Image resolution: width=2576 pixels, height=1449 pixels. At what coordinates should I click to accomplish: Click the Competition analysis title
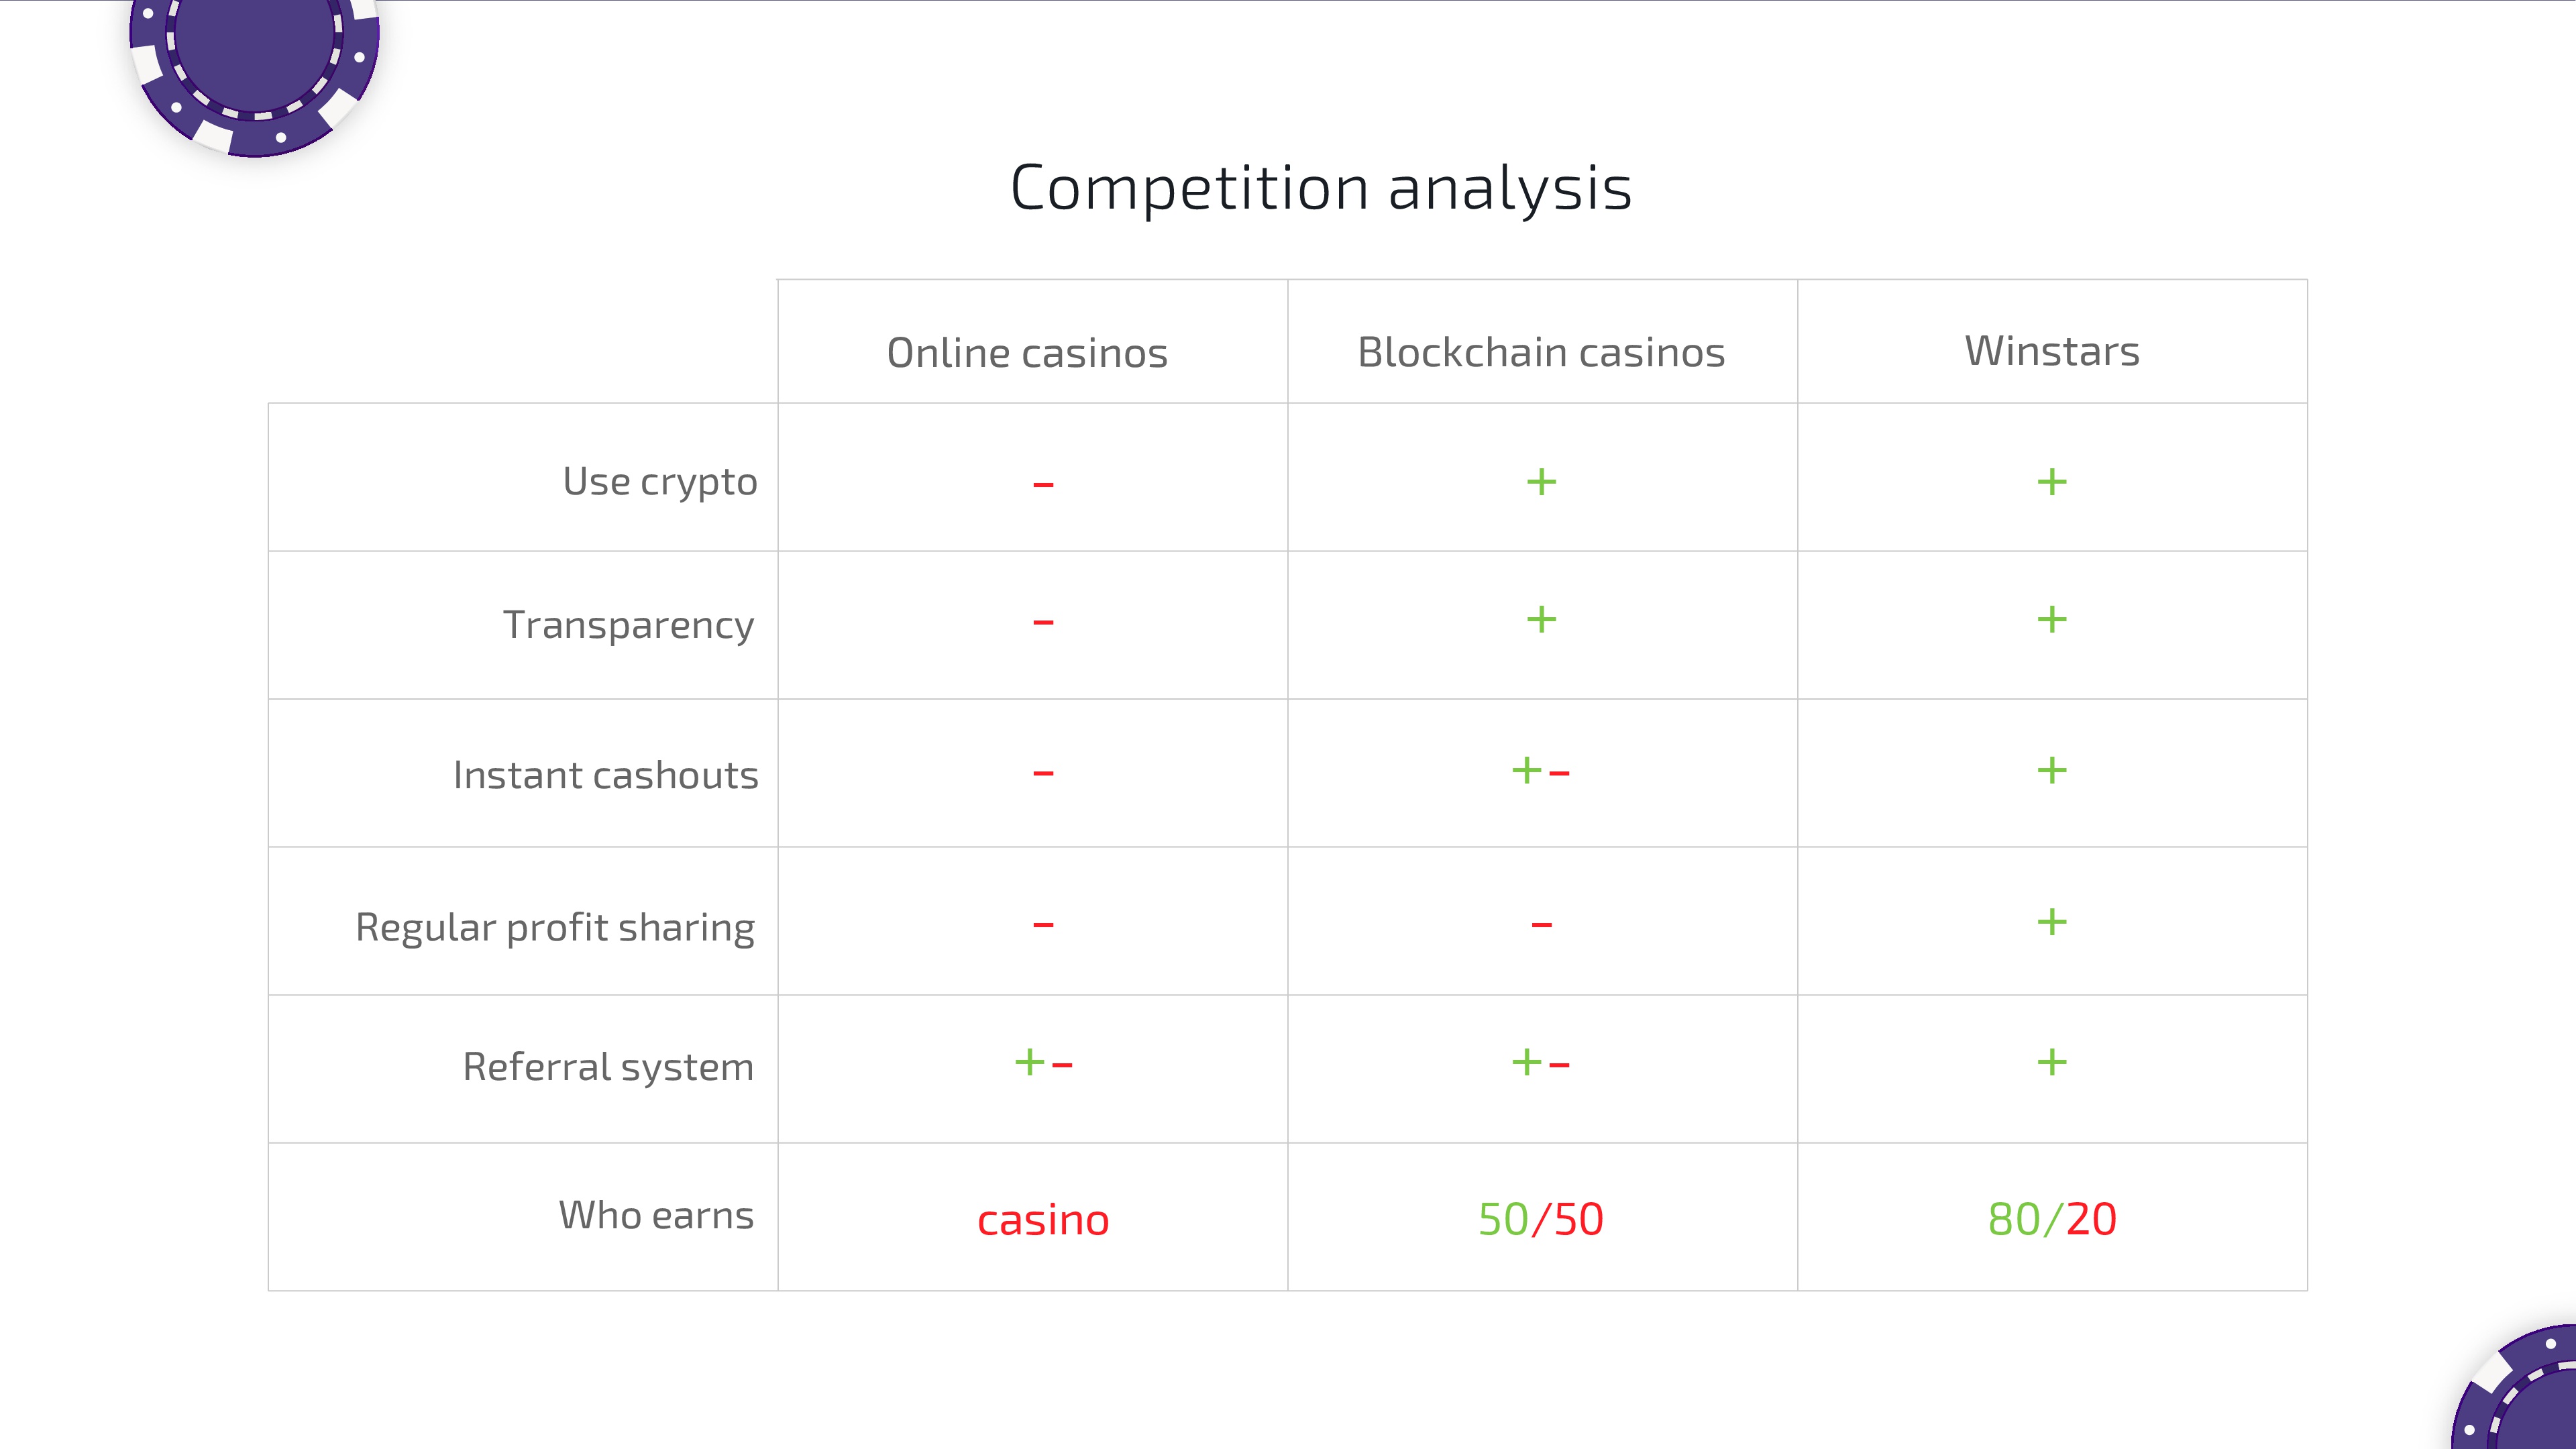click(x=1321, y=188)
